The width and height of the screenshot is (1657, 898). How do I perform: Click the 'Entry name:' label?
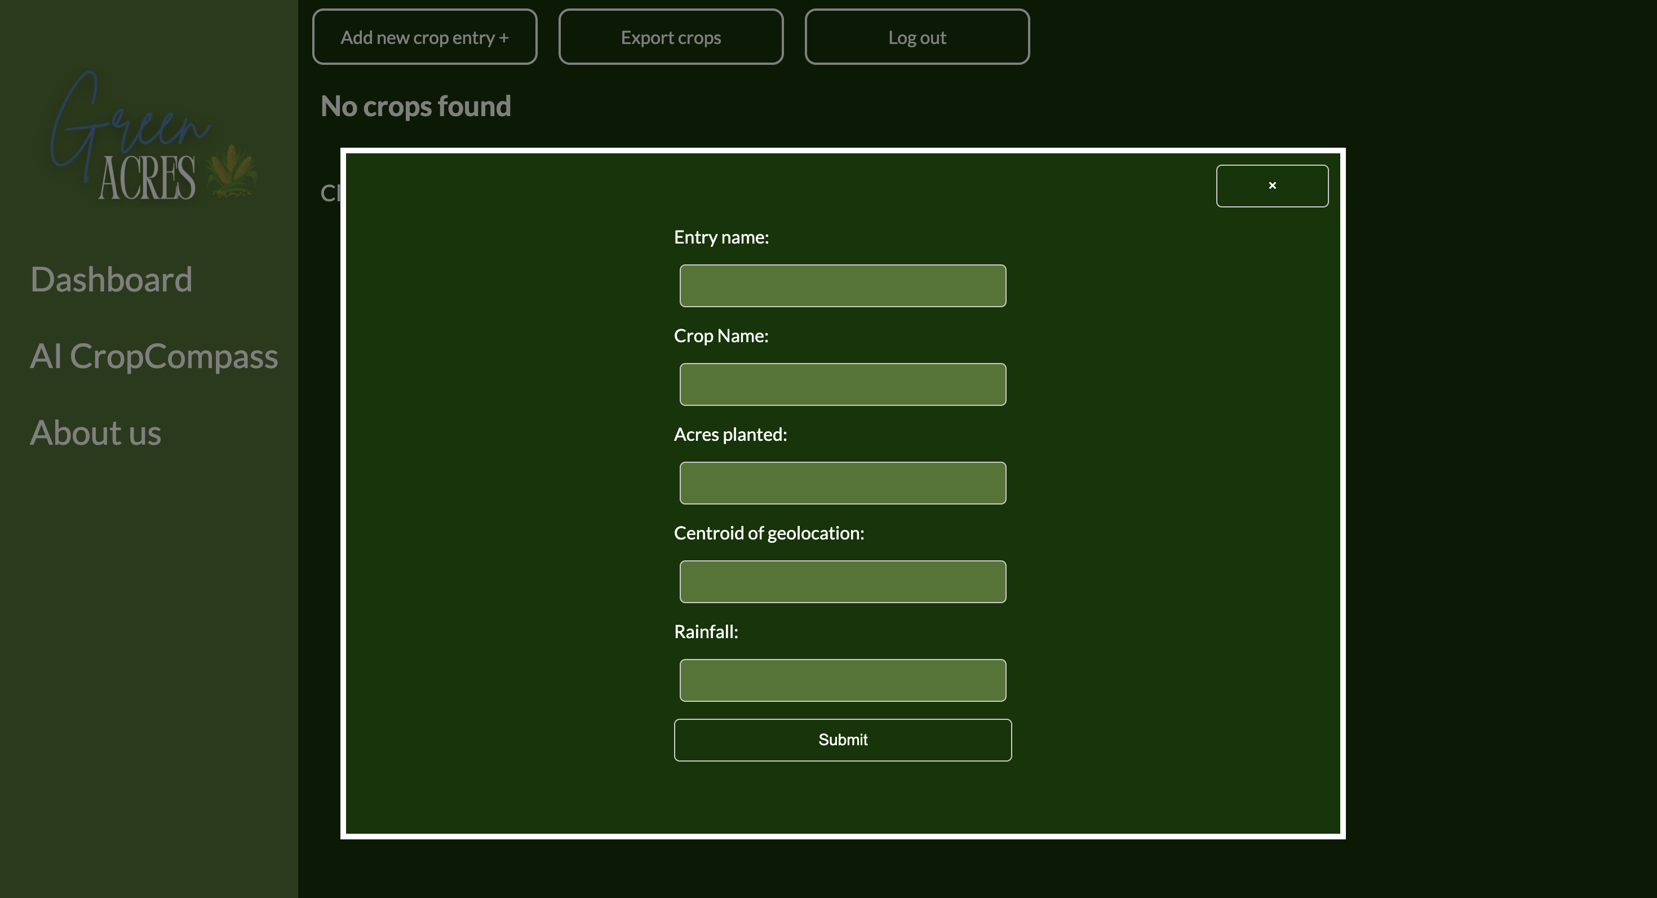tap(721, 237)
